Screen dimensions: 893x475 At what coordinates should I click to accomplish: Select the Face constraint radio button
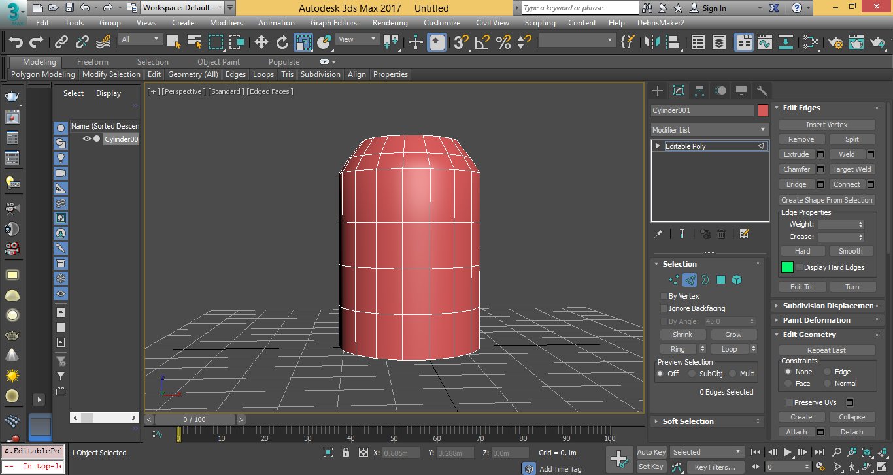788,384
